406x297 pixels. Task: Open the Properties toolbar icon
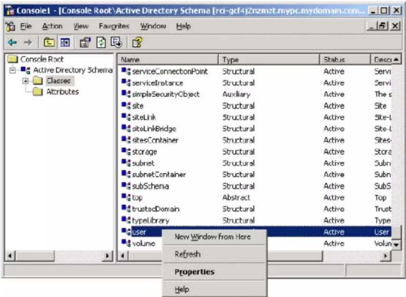point(85,42)
